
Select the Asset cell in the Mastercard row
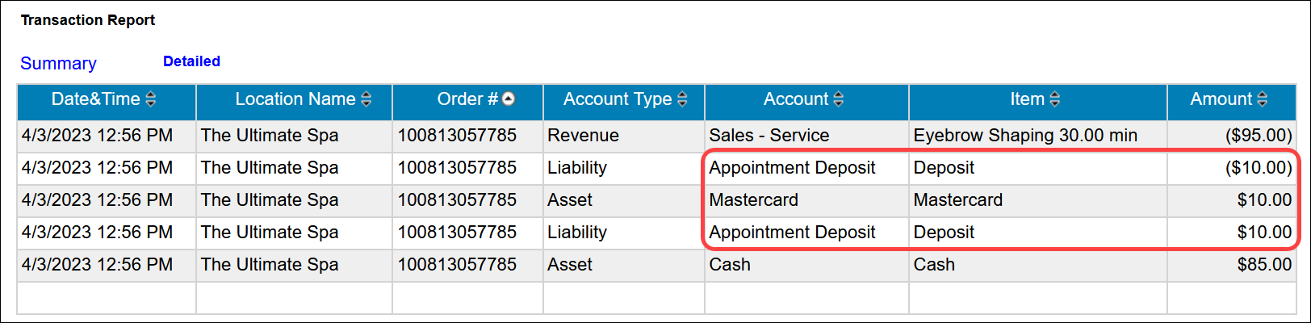(x=623, y=200)
